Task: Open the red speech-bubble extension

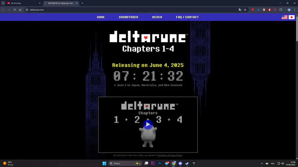Action: pyautogui.click(x=253, y=10)
